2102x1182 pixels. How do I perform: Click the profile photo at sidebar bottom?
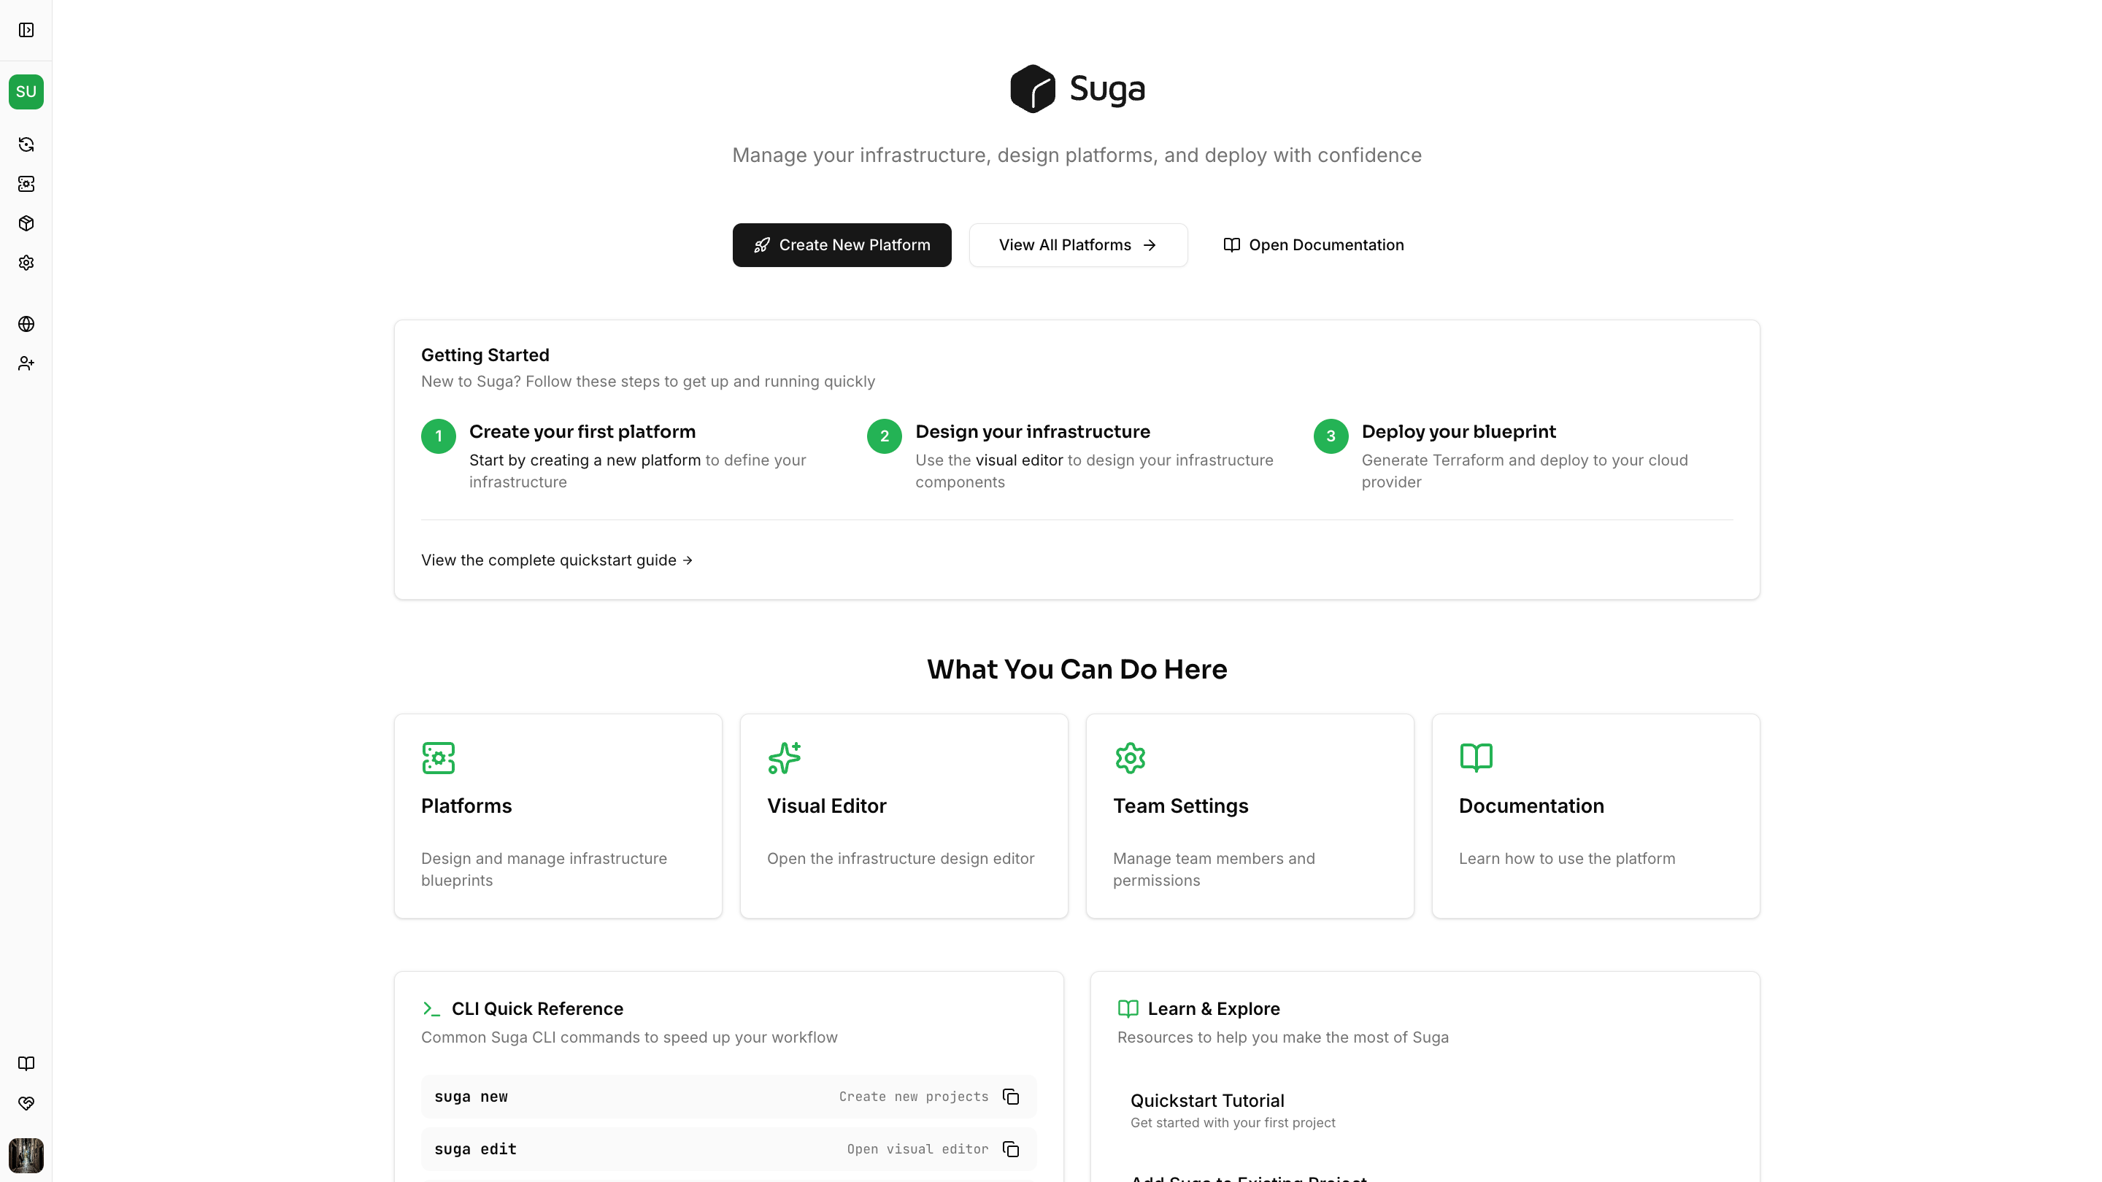click(x=27, y=1155)
